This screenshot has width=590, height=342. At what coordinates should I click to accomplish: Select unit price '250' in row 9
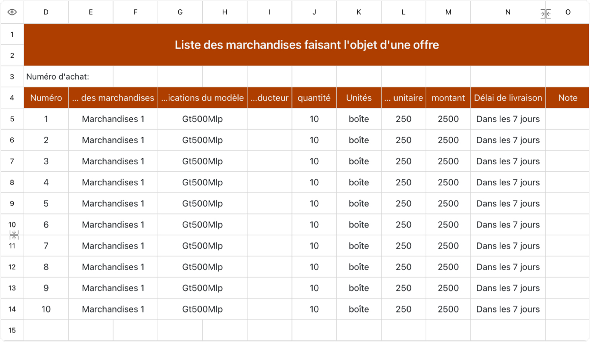[404, 203]
